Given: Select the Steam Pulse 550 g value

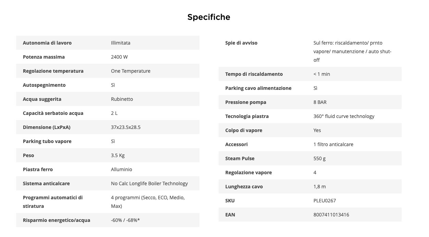Looking at the screenshot, I should 320,158.
